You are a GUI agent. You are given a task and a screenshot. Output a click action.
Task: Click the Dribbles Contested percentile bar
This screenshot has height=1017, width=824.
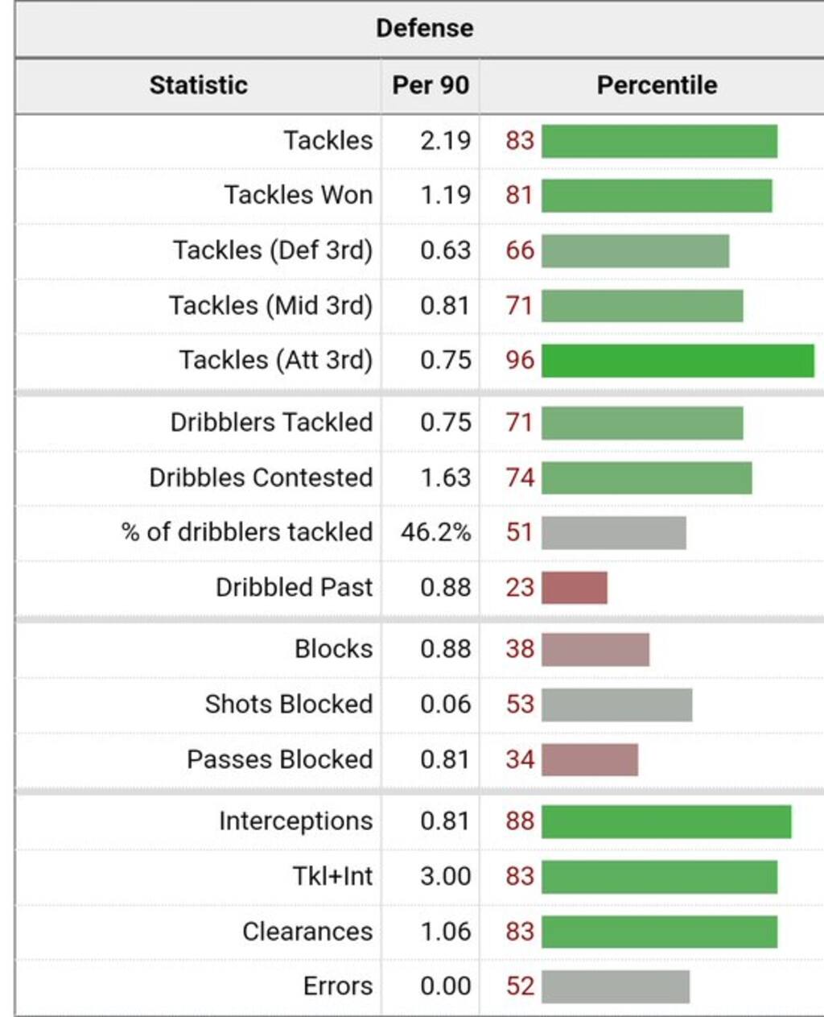click(x=646, y=478)
